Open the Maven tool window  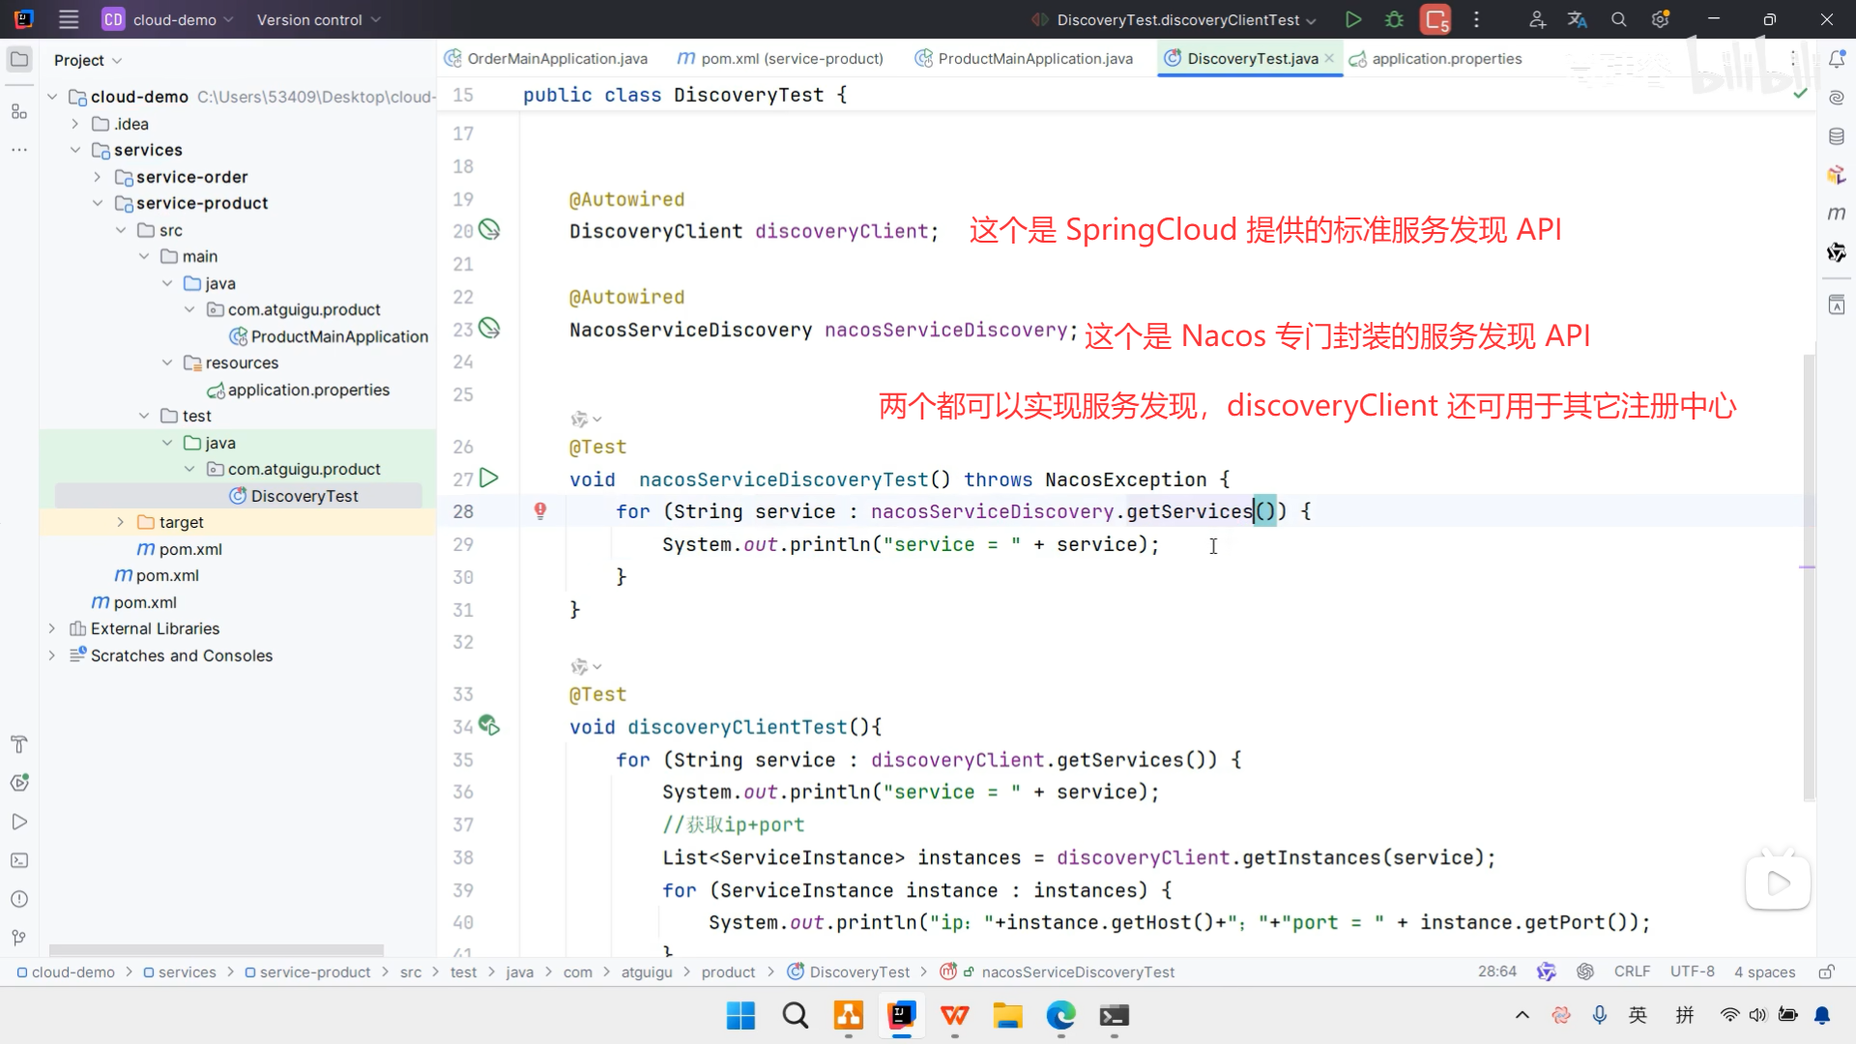click(1837, 213)
